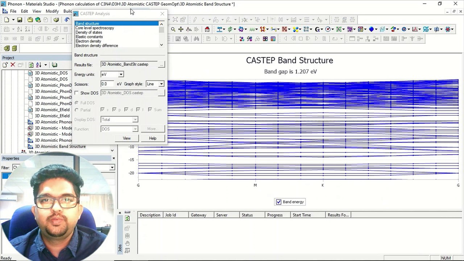This screenshot has width=464, height=261.
Task: Select the Translate move tool
Action: click(x=181, y=29)
